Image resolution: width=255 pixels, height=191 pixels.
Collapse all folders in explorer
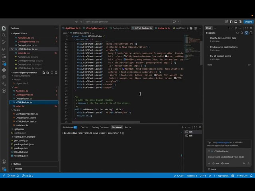coord(56,72)
